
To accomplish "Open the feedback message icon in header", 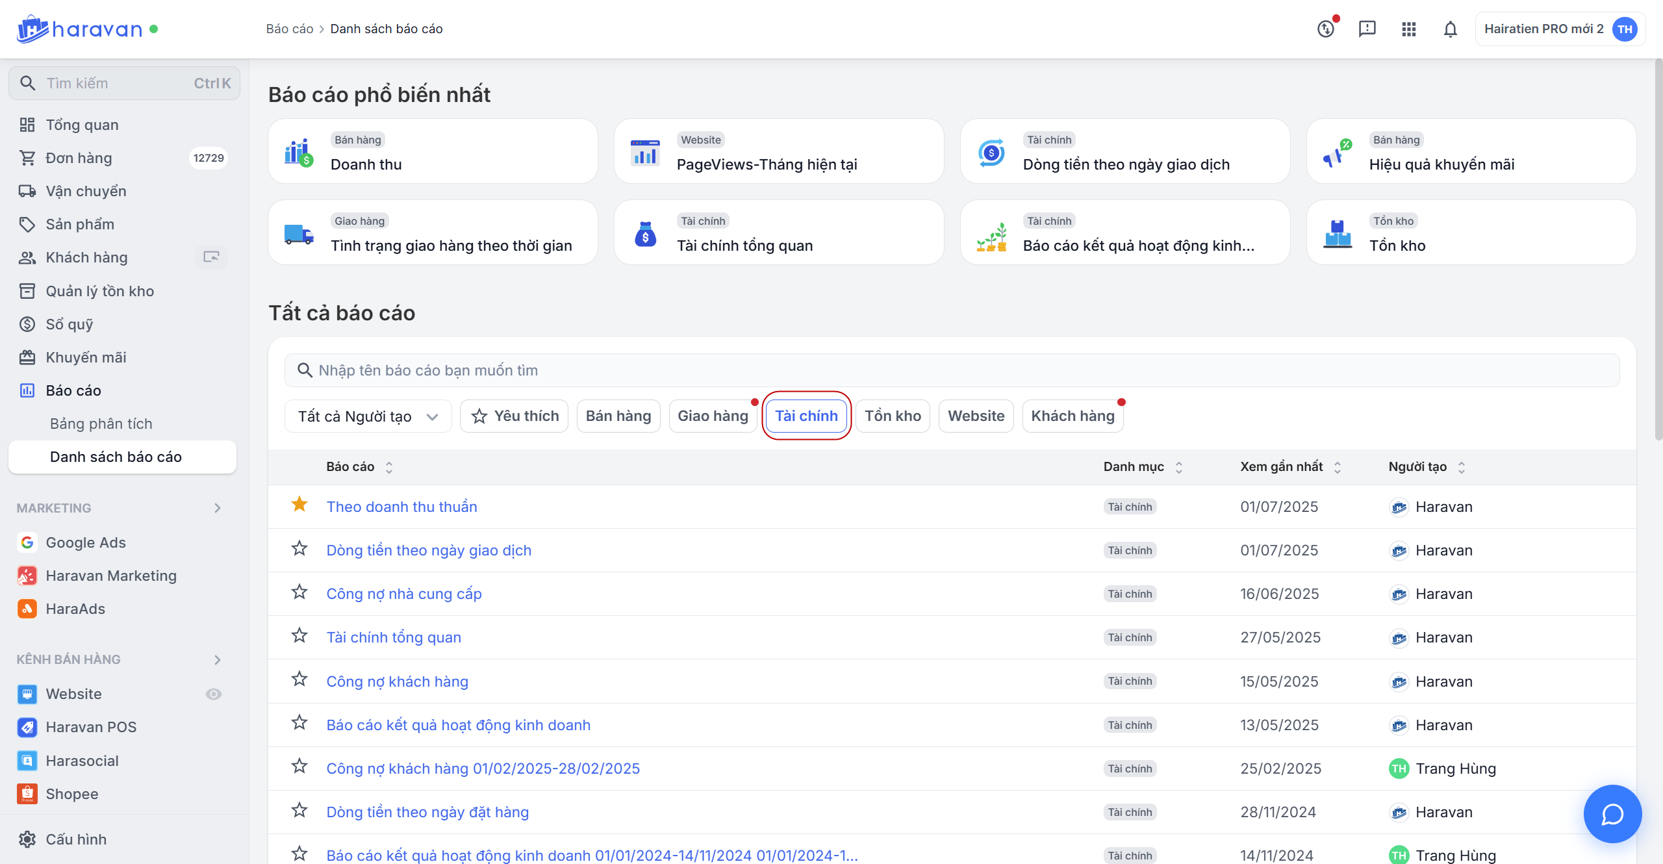I will click(x=1367, y=29).
